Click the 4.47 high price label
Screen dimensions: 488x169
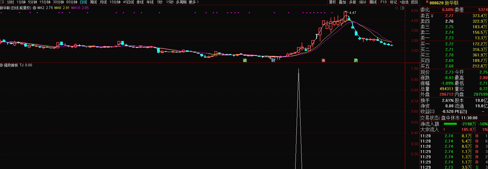pos(352,13)
